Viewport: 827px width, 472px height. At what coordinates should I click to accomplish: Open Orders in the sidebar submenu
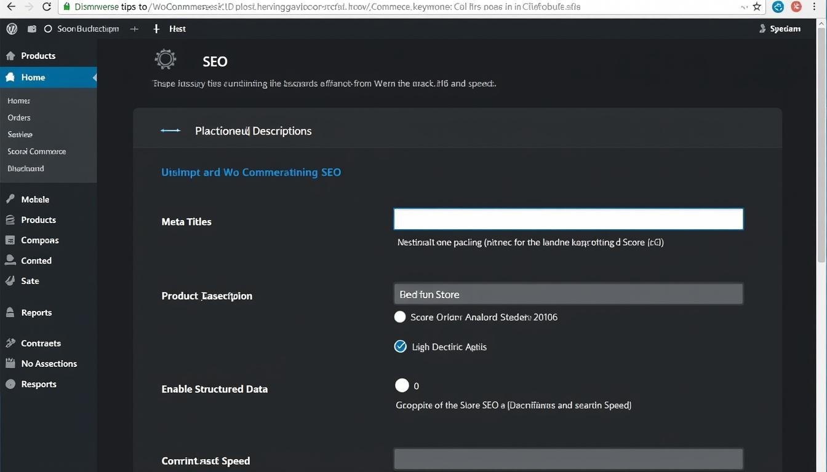[x=19, y=117]
